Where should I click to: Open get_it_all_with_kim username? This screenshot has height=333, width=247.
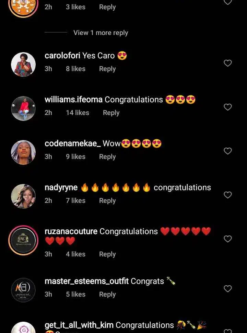click(79, 325)
